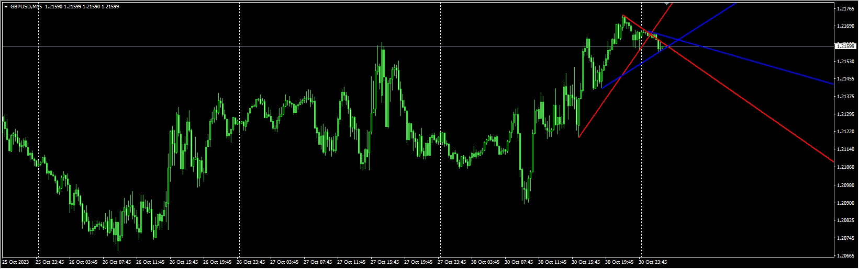Click the 30 Oct 23:45 time label
This screenshot has height=269, width=859.
click(653, 262)
